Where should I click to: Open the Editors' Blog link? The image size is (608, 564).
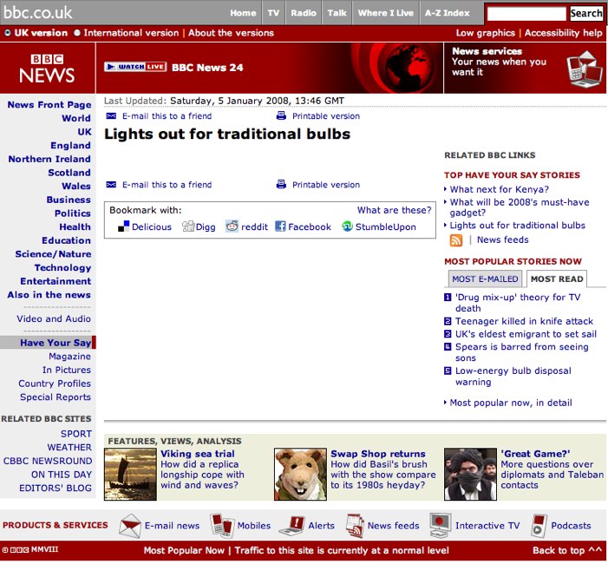coord(56,488)
